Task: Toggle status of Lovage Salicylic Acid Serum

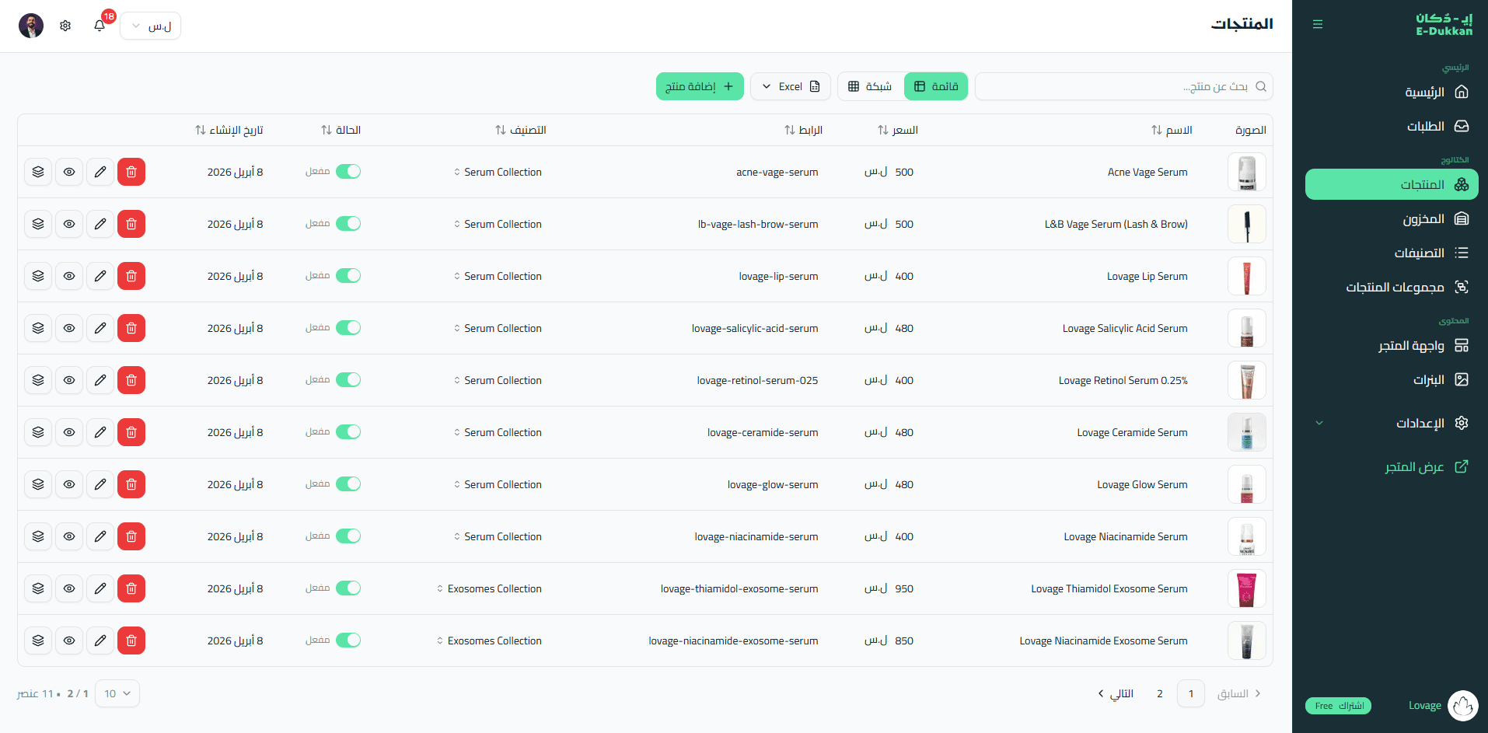Action: (348, 328)
